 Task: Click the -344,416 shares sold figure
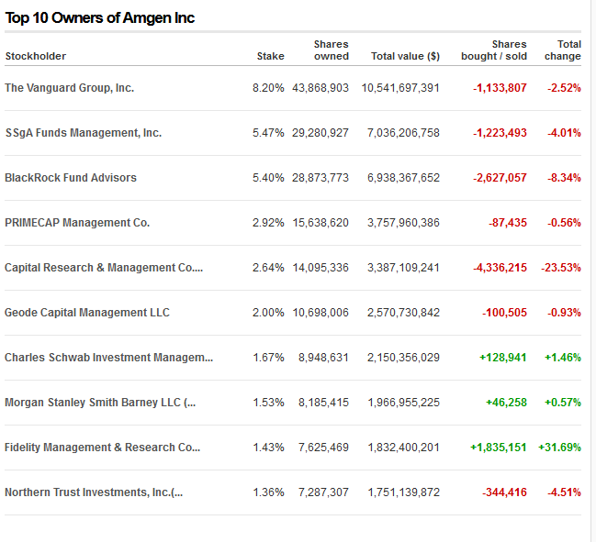tap(504, 492)
